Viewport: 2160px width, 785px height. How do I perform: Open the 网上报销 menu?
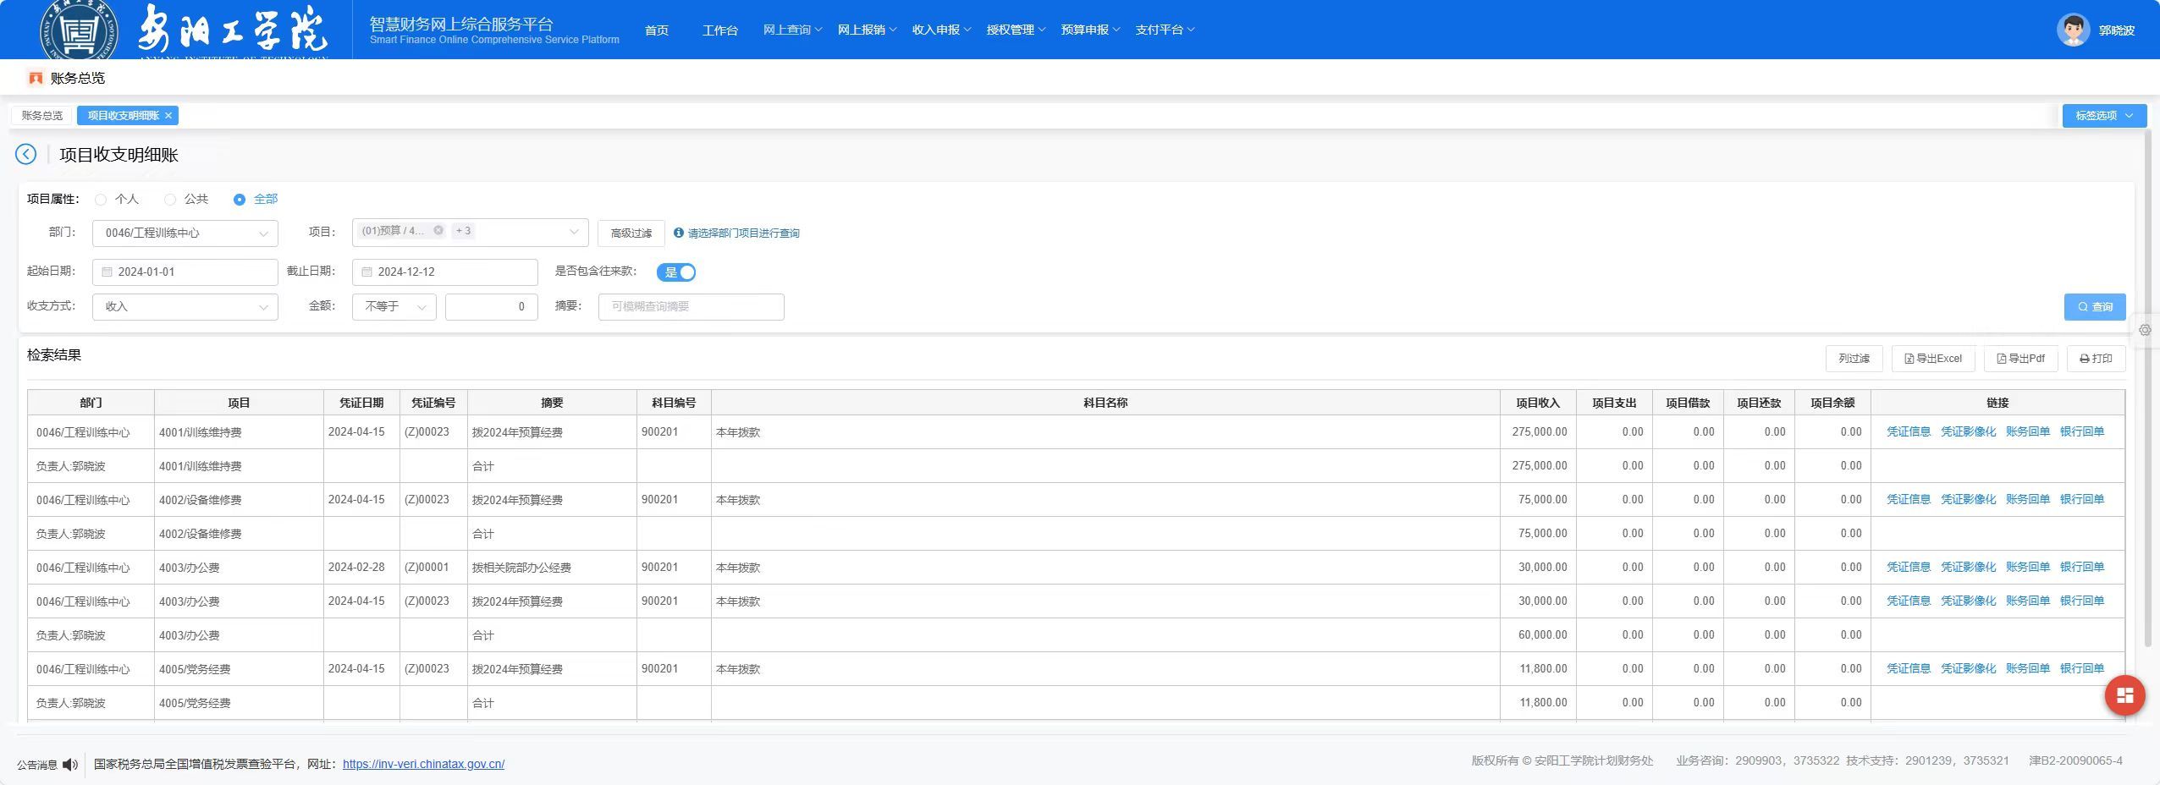(867, 30)
